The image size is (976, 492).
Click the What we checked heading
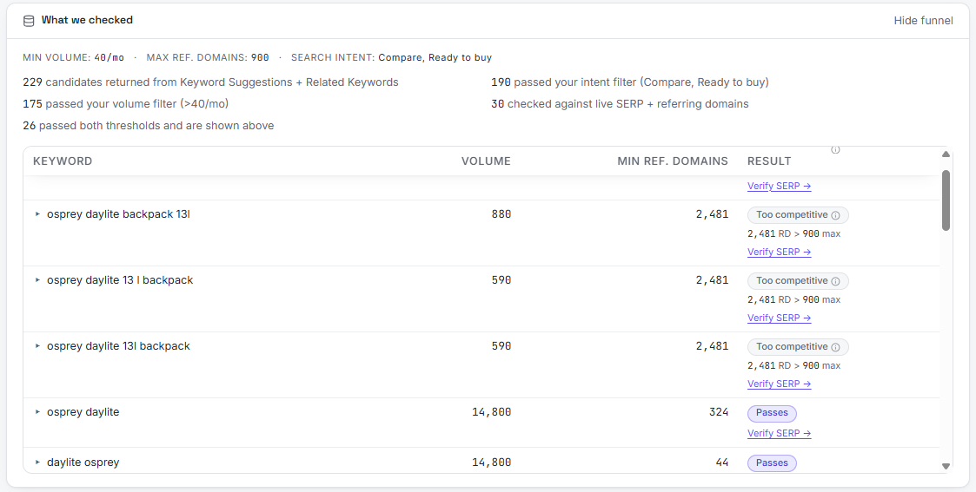pos(87,20)
